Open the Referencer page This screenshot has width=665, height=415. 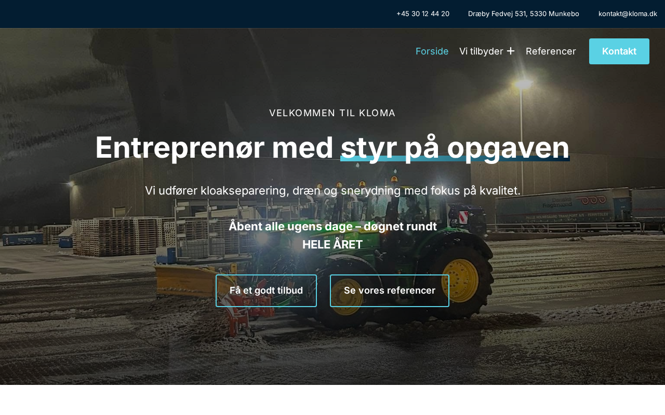[551, 51]
